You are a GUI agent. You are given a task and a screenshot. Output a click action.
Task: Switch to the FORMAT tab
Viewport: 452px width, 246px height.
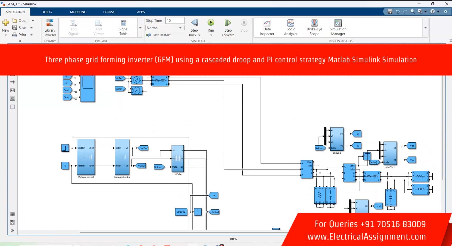coord(109,12)
